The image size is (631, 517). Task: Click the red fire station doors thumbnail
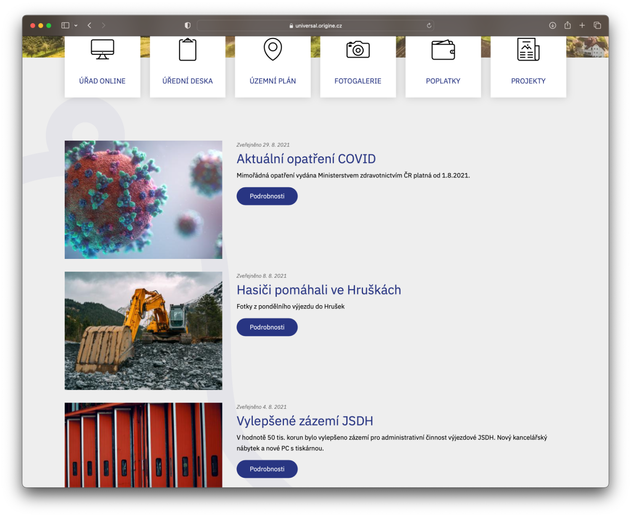coord(143,445)
